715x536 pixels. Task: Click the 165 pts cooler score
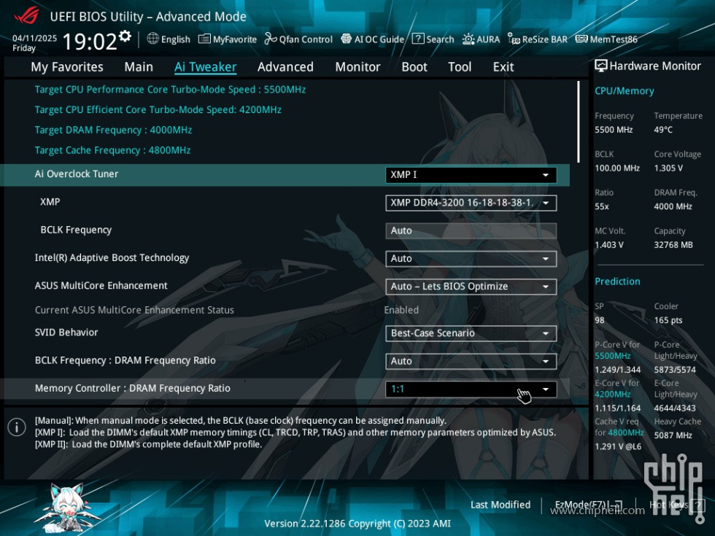pyautogui.click(x=668, y=320)
